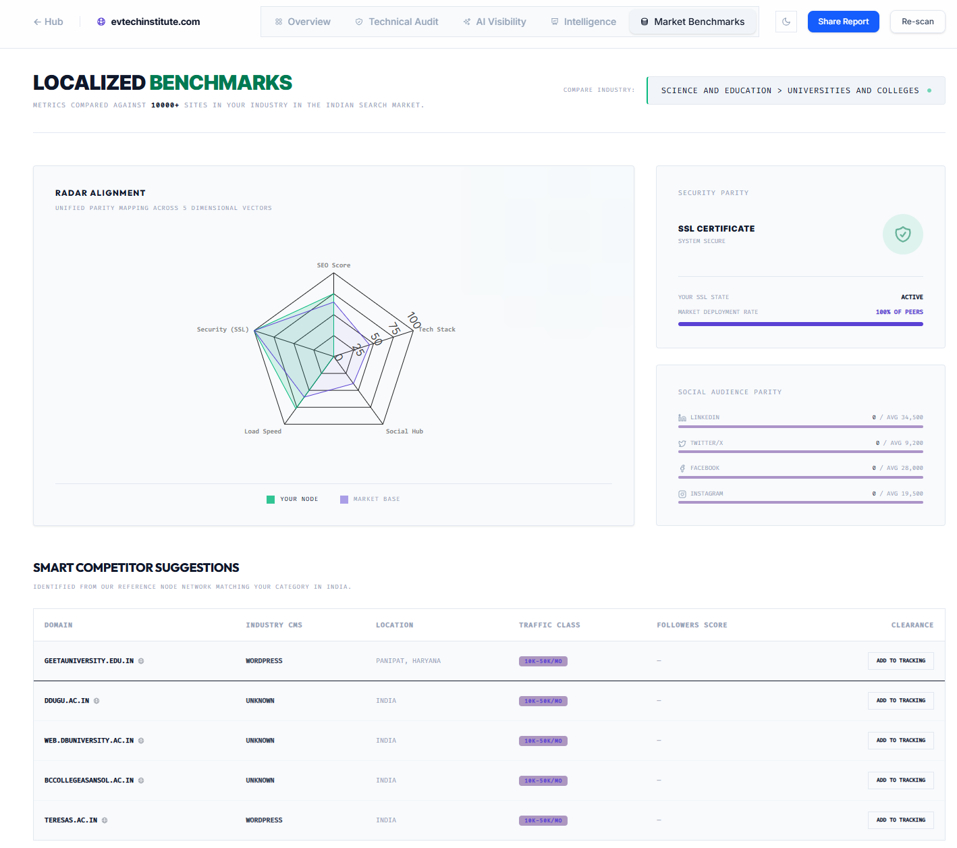This screenshot has width=957, height=848.
Task: Click the SEO Score axis label
Action: pyautogui.click(x=333, y=265)
